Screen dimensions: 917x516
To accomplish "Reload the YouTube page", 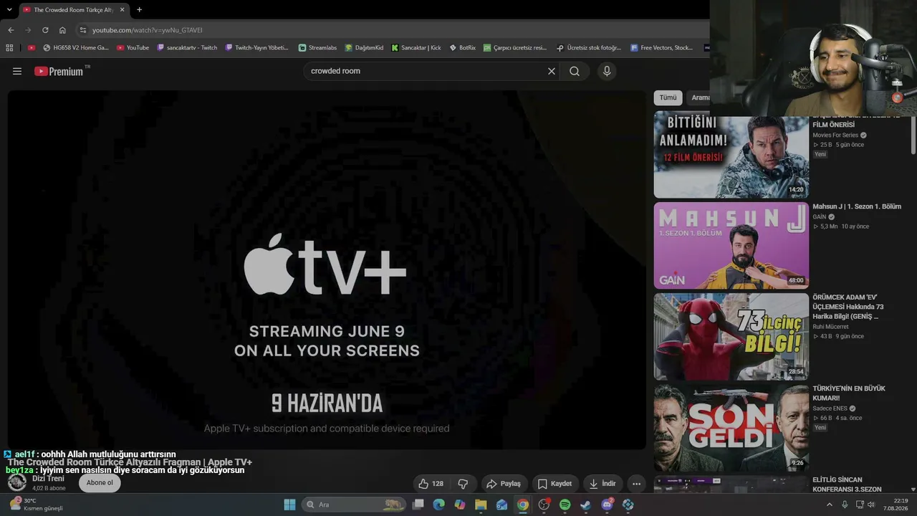I will tap(45, 30).
